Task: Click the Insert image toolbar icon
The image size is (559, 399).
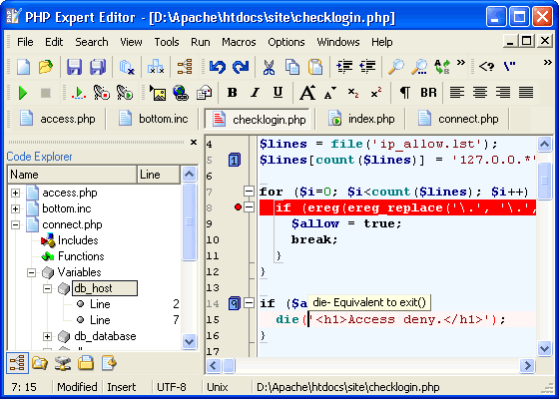Action: 158,93
